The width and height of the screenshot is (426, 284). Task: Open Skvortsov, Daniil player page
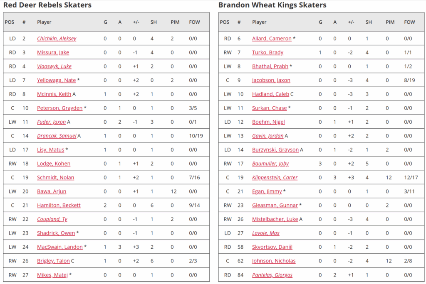tap(272, 247)
